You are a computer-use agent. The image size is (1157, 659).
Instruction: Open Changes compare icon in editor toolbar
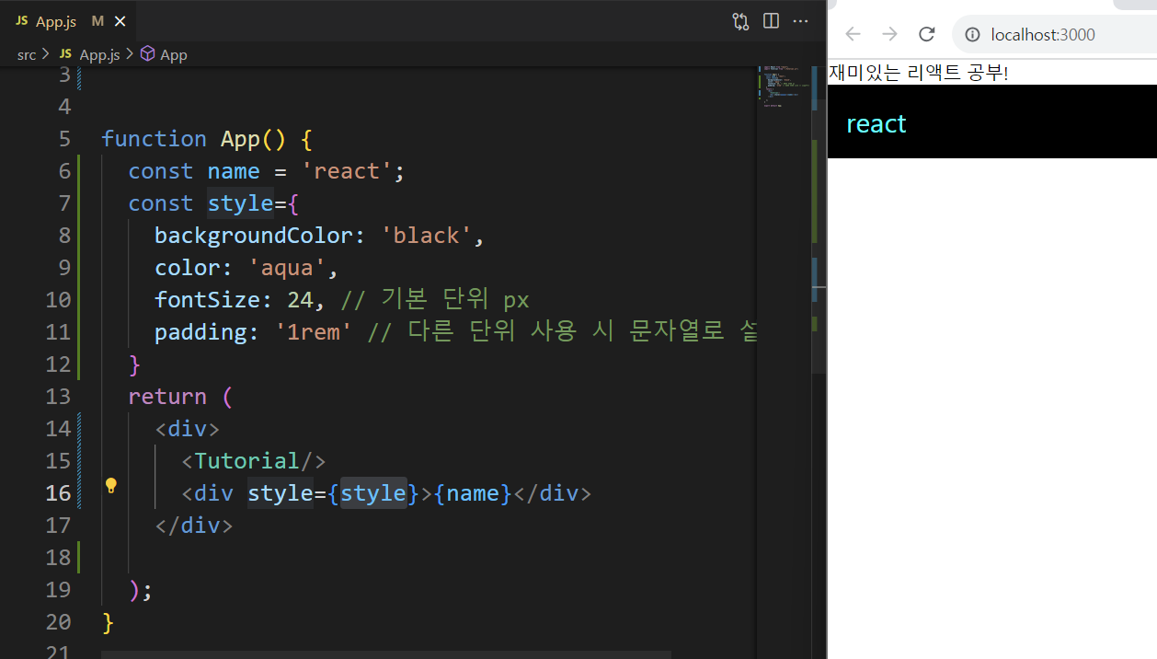740,21
